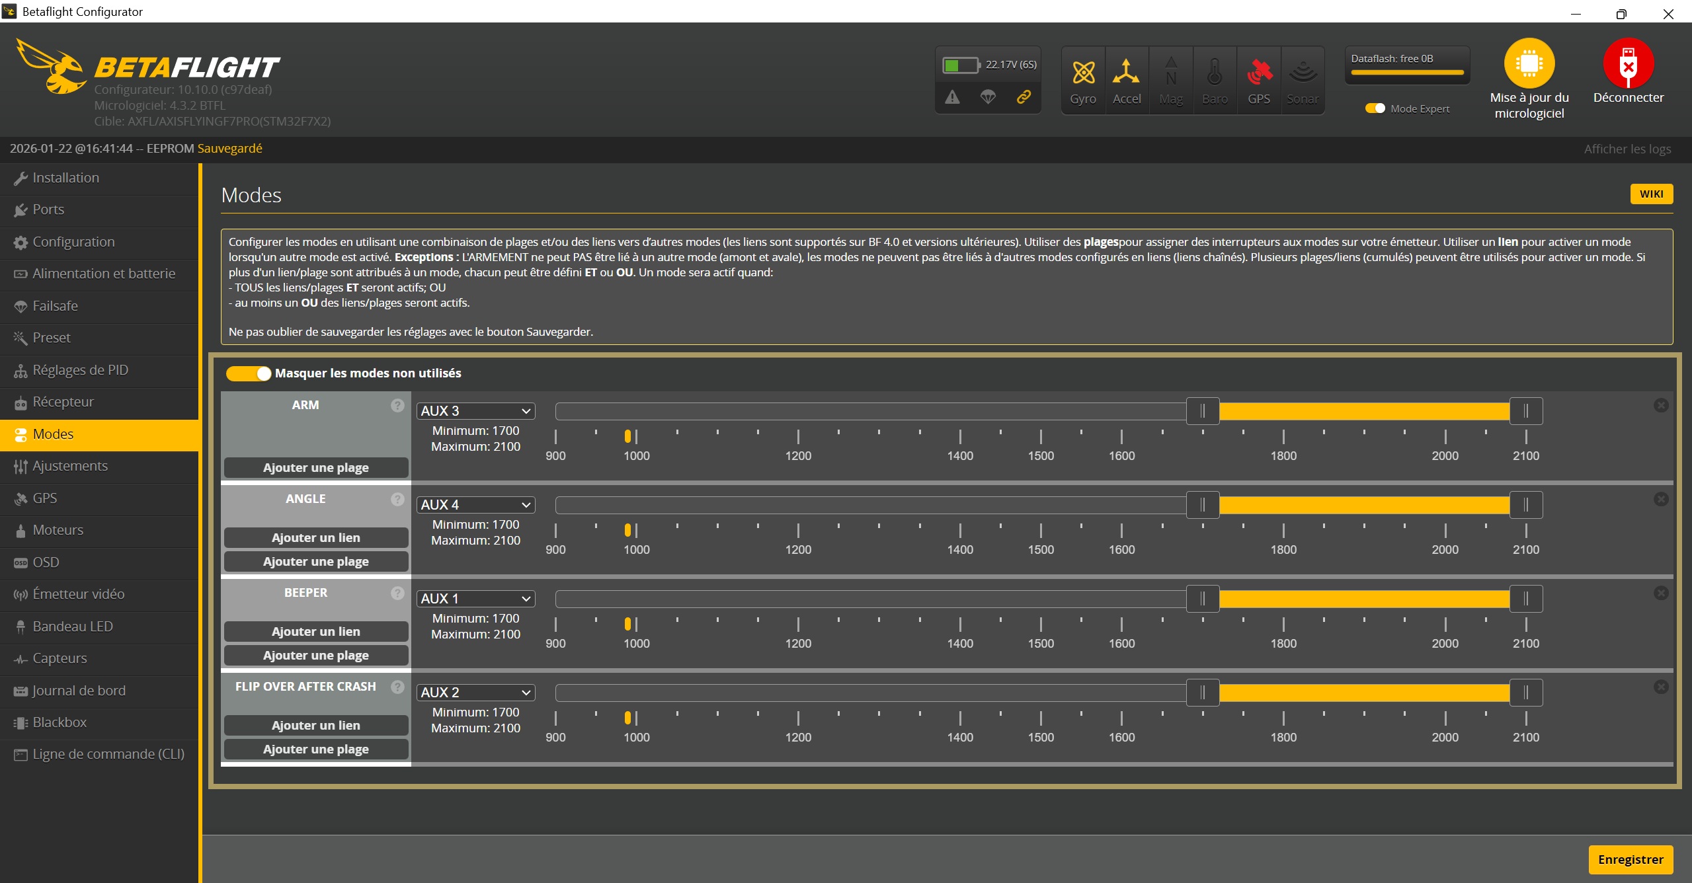Image resolution: width=1692 pixels, height=883 pixels.
Task: Click Ajouter un lien under BEEPER
Action: point(316,631)
